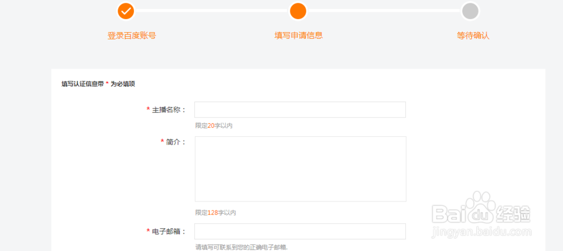Click the 限定128字以内 hint text

click(216, 213)
